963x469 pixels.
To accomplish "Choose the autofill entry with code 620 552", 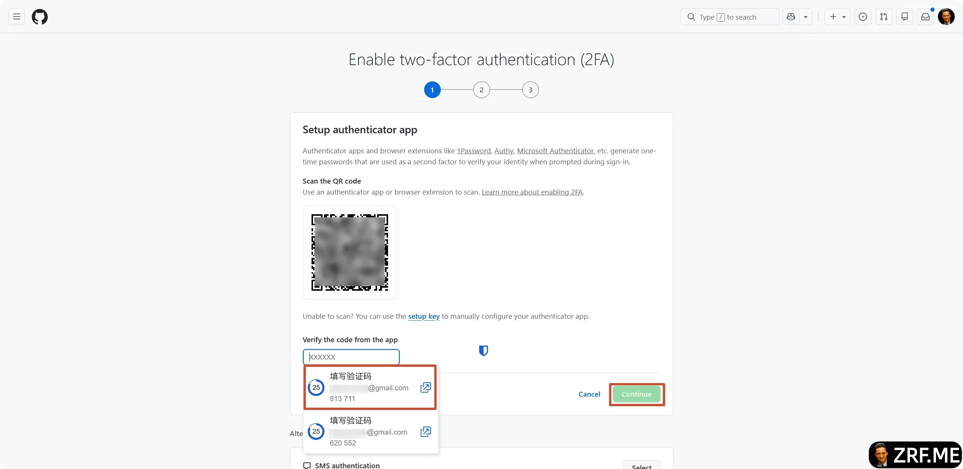I will [x=371, y=432].
